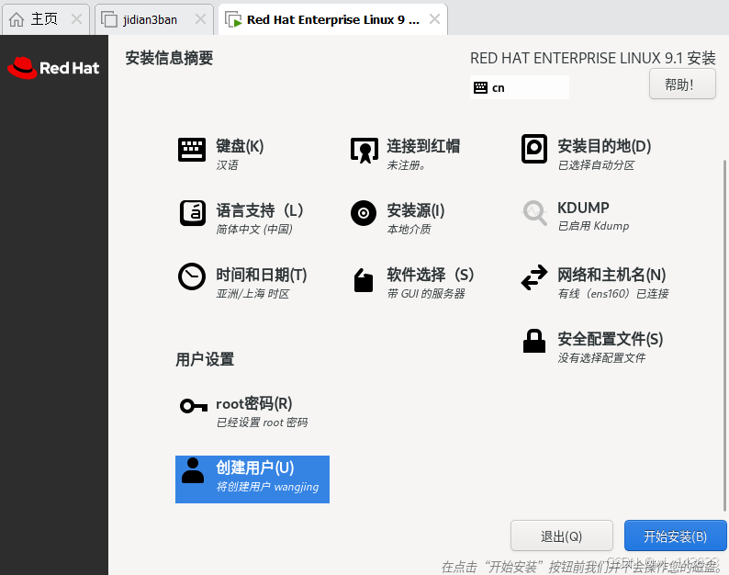
Task: Open the Network and Hostname arrows icon
Action: point(534,277)
